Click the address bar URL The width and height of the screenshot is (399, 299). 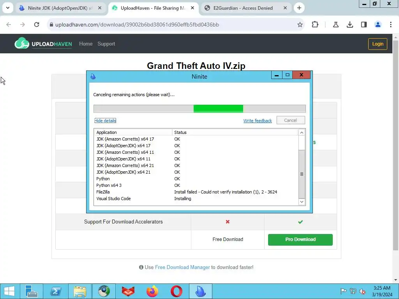coord(137,25)
